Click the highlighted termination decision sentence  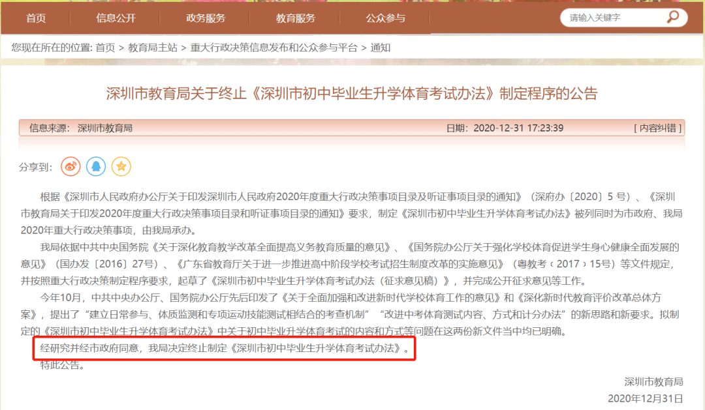(x=225, y=349)
